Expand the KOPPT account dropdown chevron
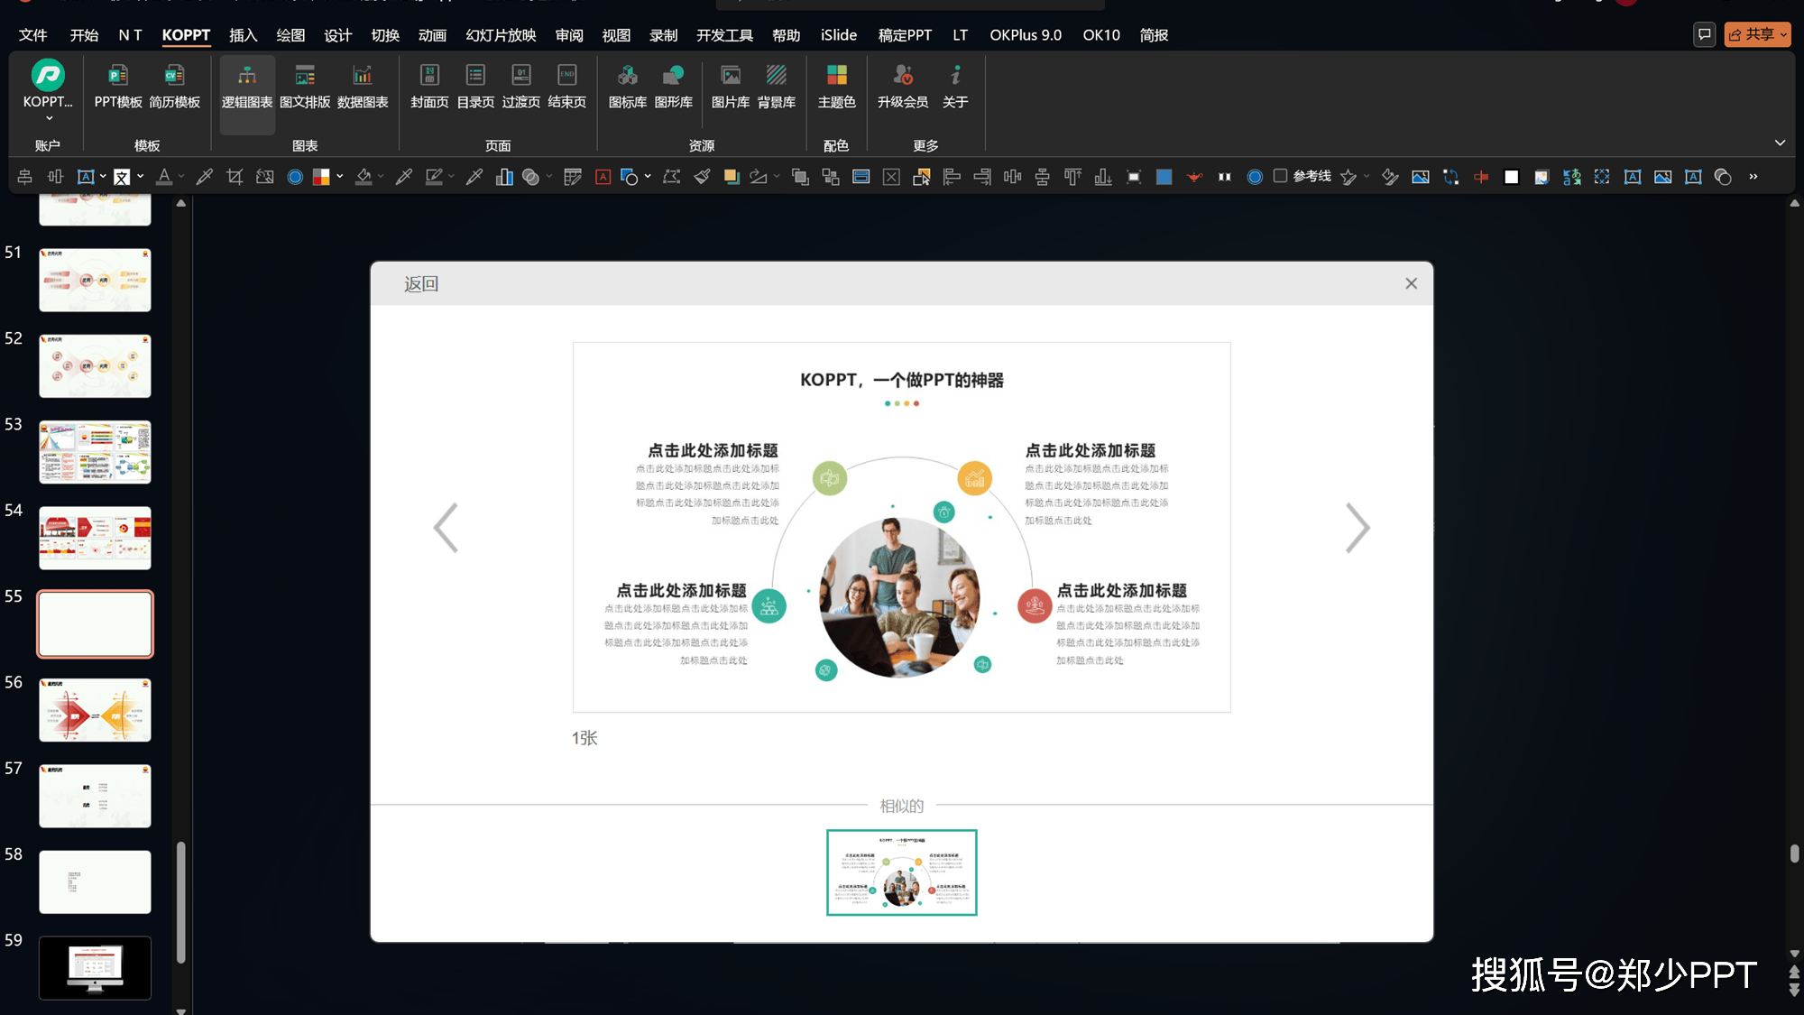The image size is (1804, 1015). (49, 118)
